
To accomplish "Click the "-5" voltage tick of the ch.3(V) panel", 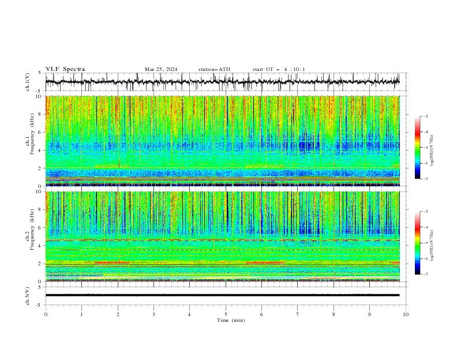I will click(x=39, y=305).
